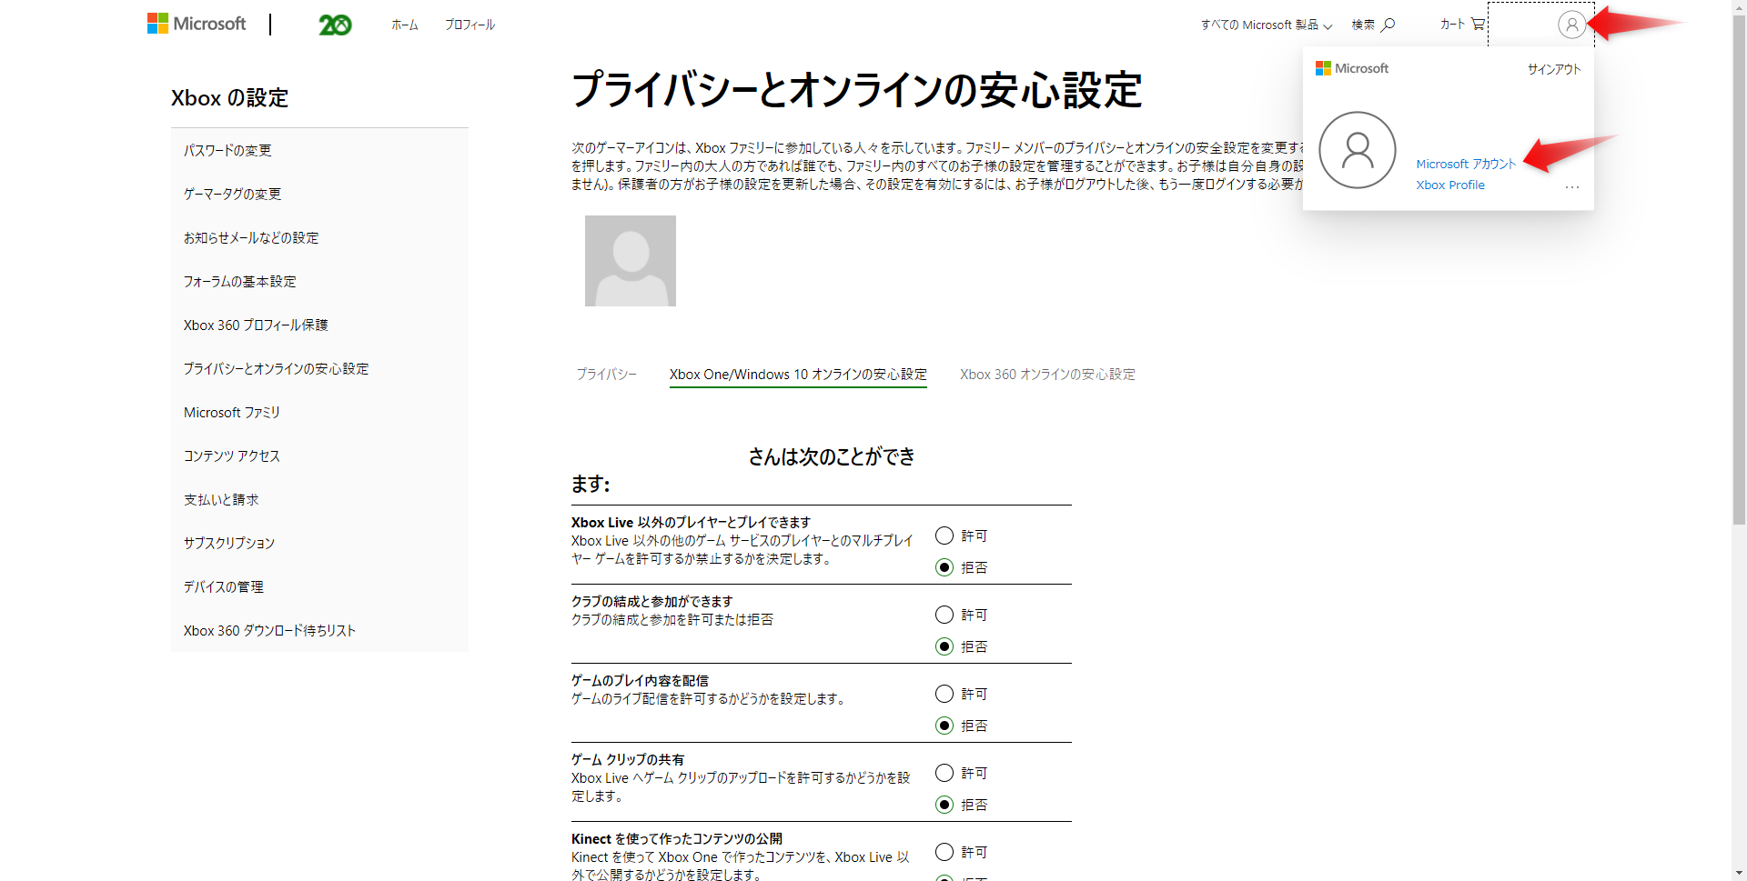Image resolution: width=1747 pixels, height=881 pixels.
Task: Open the Microsoft アカウント link
Action: 1466,164
